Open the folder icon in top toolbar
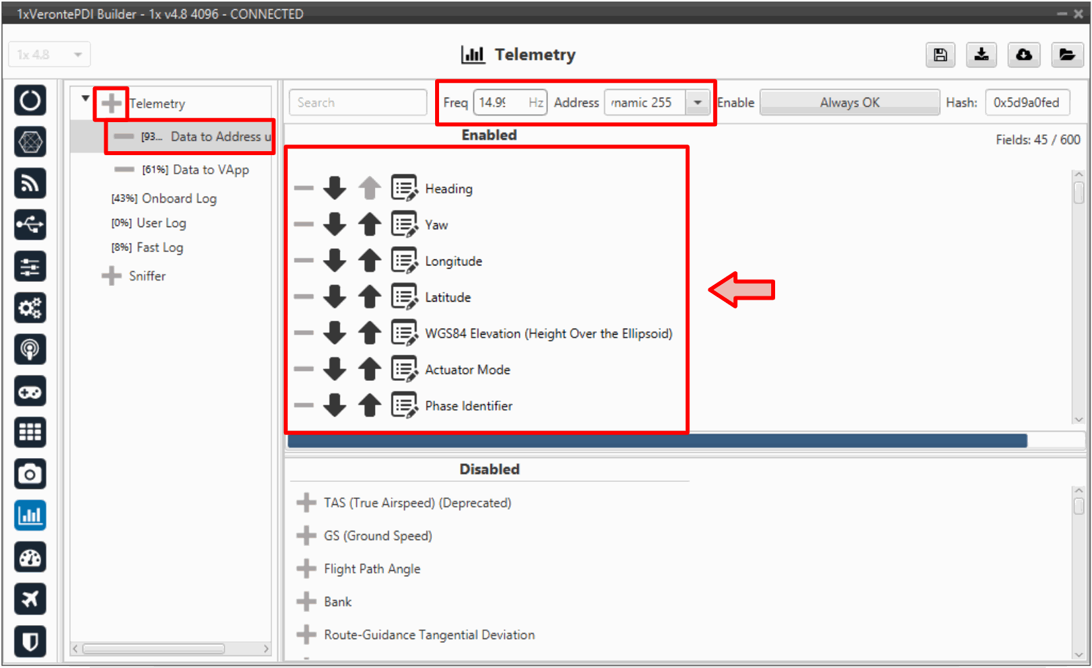This screenshot has height=668, width=1092. click(1066, 55)
